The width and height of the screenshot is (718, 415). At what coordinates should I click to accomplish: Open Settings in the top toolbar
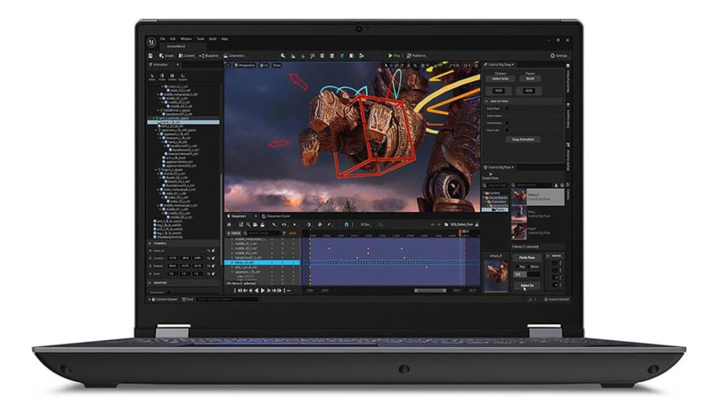click(559, 55)
